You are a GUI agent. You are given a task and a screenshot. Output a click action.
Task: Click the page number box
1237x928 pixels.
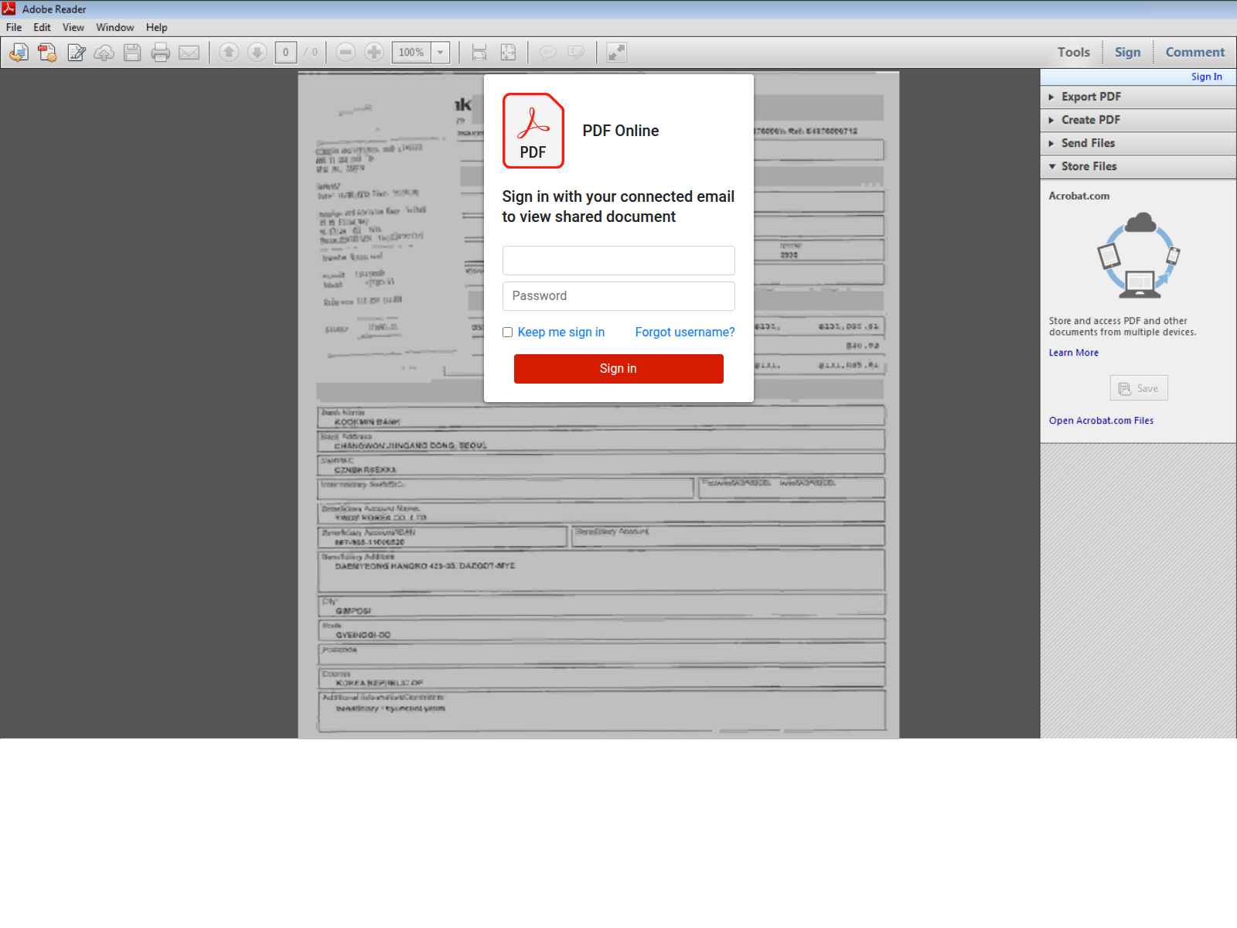286,53
